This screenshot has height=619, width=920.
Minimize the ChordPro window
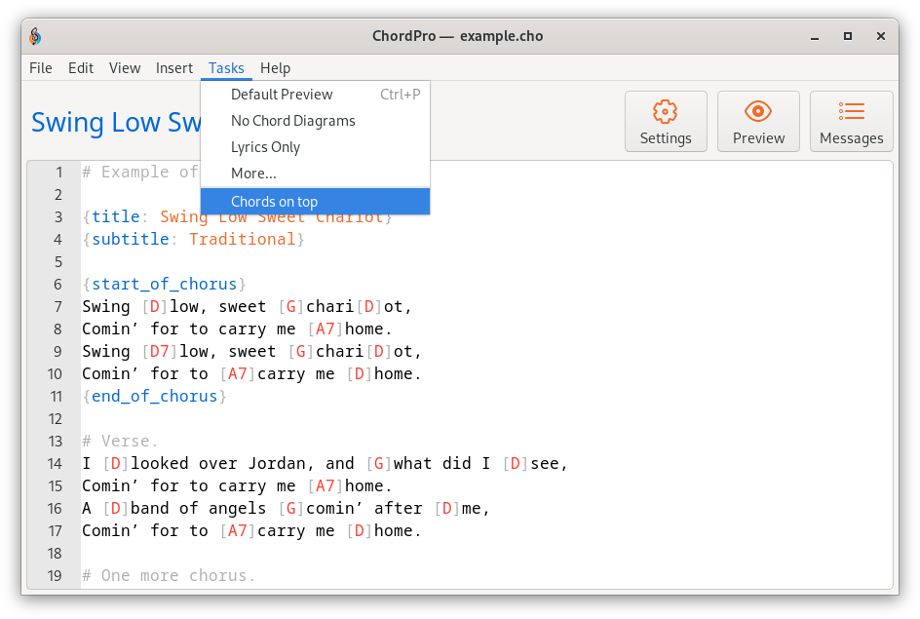[815, 36]
